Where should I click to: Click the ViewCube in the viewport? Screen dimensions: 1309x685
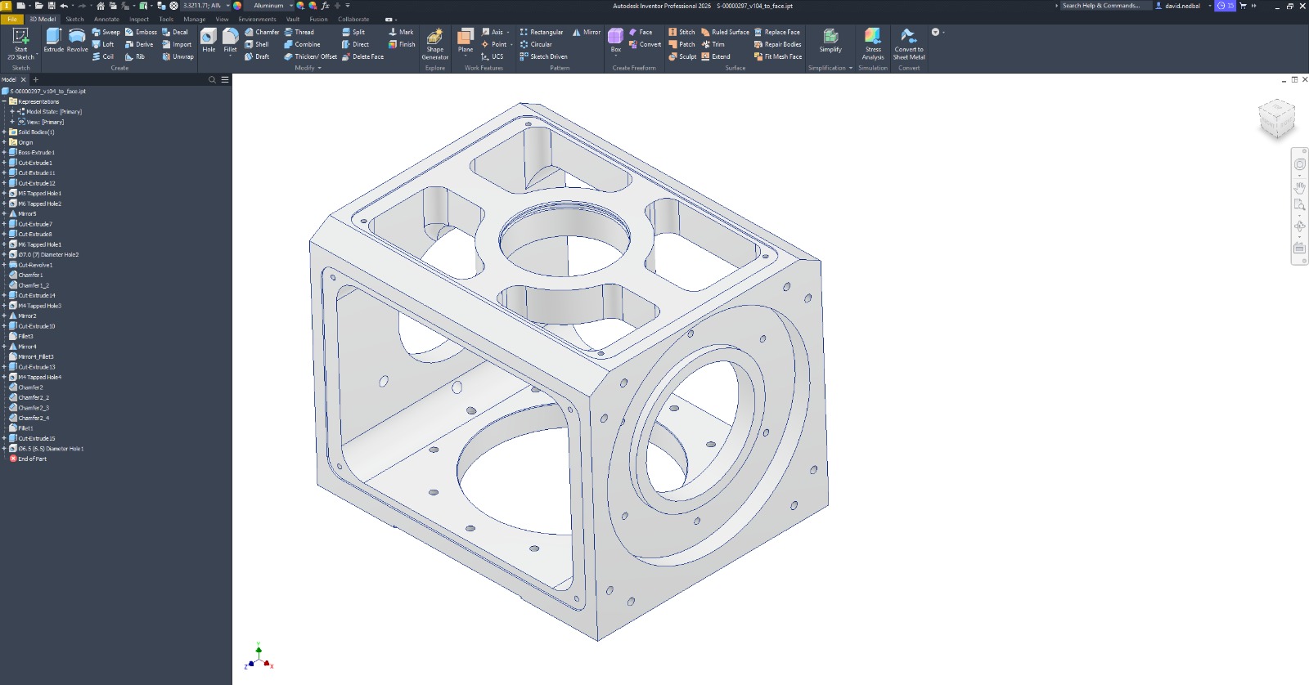tap(1276, 119)
